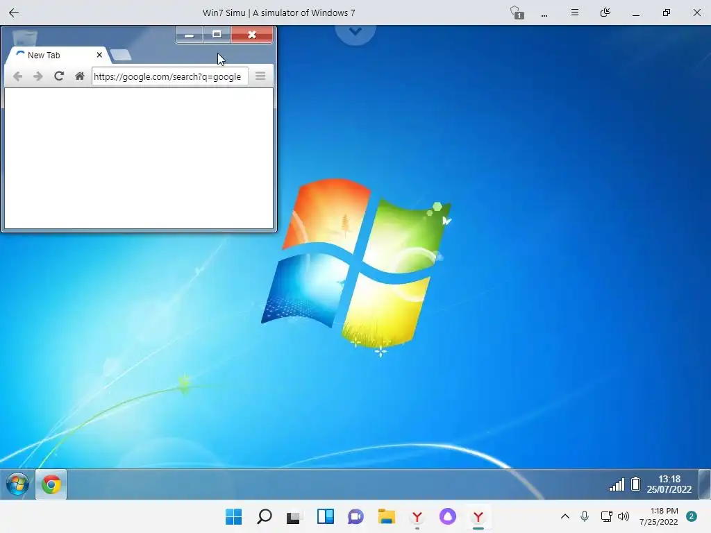711x533 pixels.
Task: Open the title bar hamburger menu
Action: click(x=574, y=12)
